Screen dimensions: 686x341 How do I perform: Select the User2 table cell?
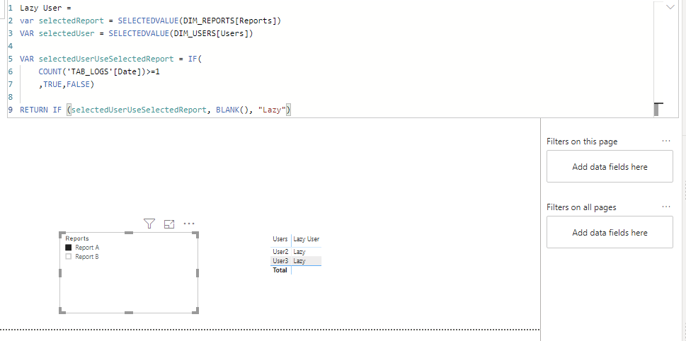tap(280, 252)
